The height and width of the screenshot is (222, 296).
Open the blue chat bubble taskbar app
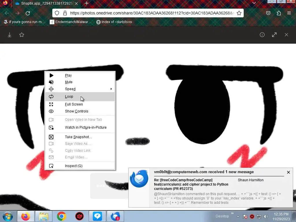[x=97, y=216]
